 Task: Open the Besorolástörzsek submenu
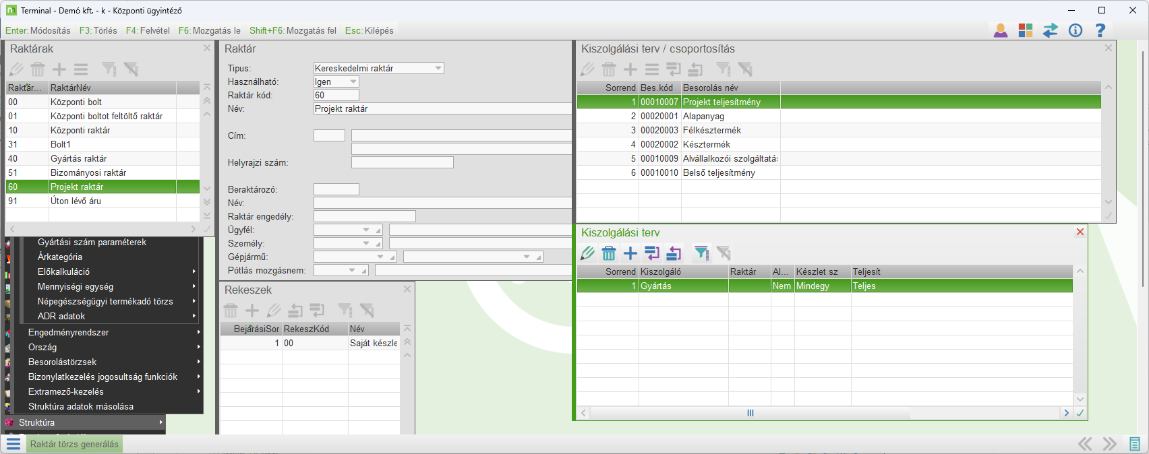coord(62,362)
